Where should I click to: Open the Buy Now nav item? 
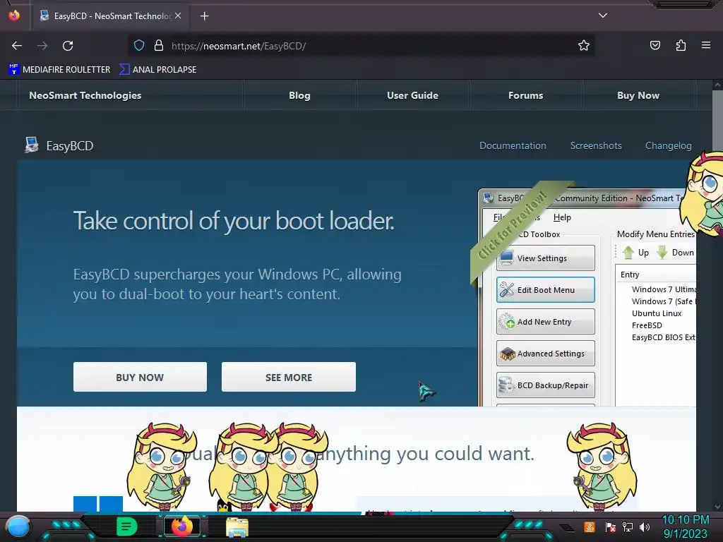[638, 95]
